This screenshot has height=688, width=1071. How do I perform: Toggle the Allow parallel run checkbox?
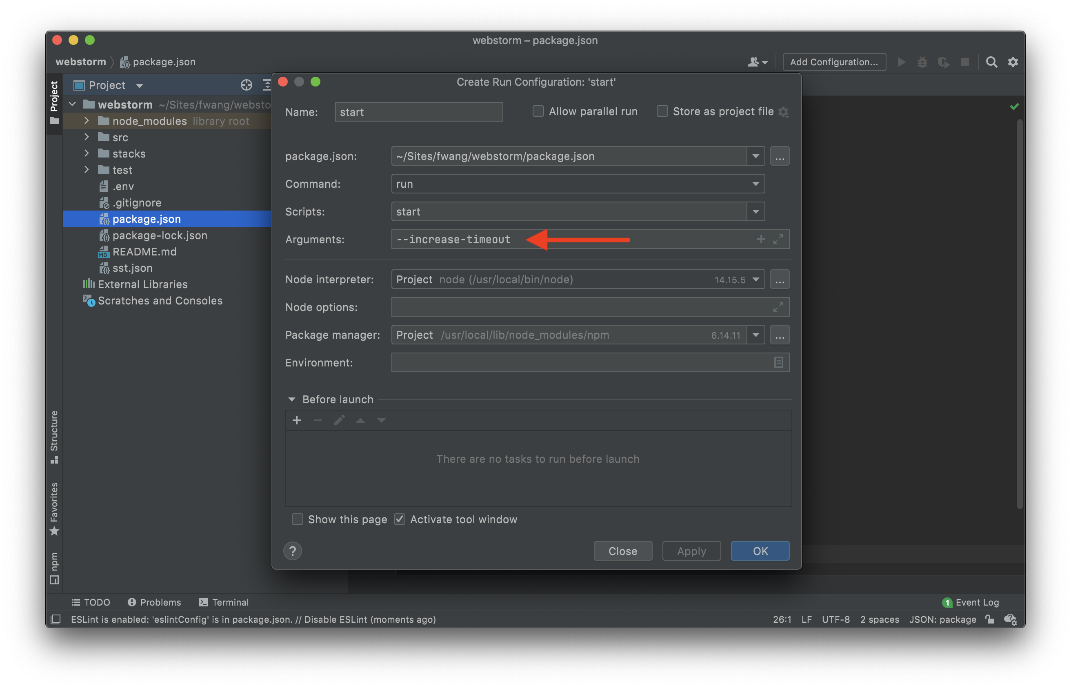tap(537, 111)
